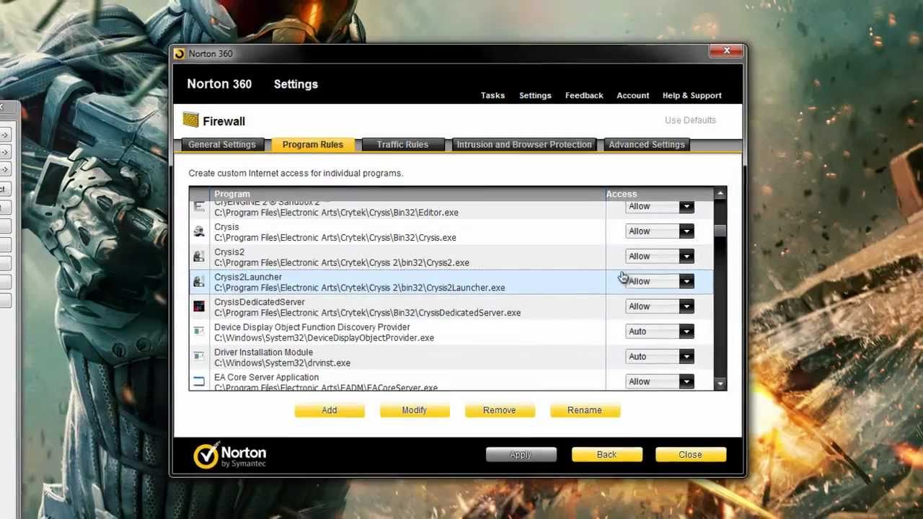Click the Back button

[x=606, y=455]
